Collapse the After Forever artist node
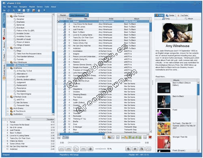The image size is (203, 158). point(8,16)
